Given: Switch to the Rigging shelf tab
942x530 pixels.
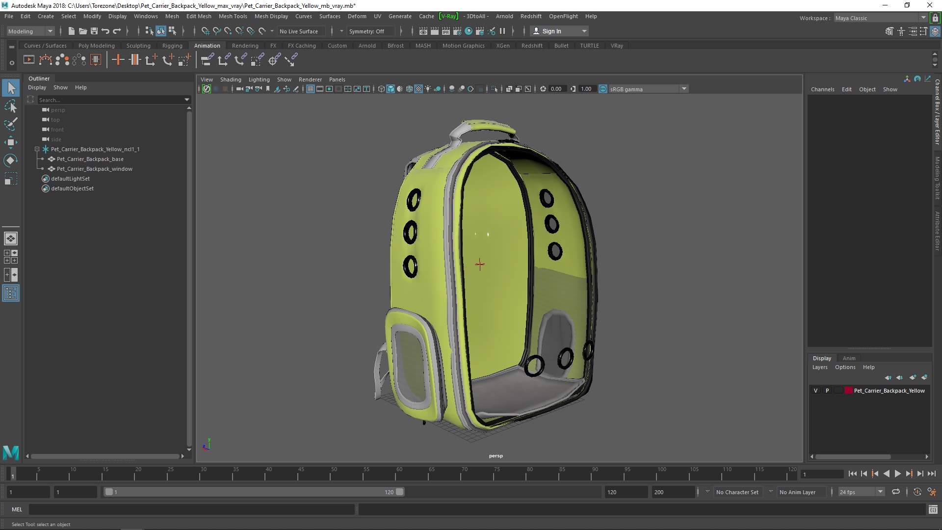Looking at the screenshot, I should [172, 46].
